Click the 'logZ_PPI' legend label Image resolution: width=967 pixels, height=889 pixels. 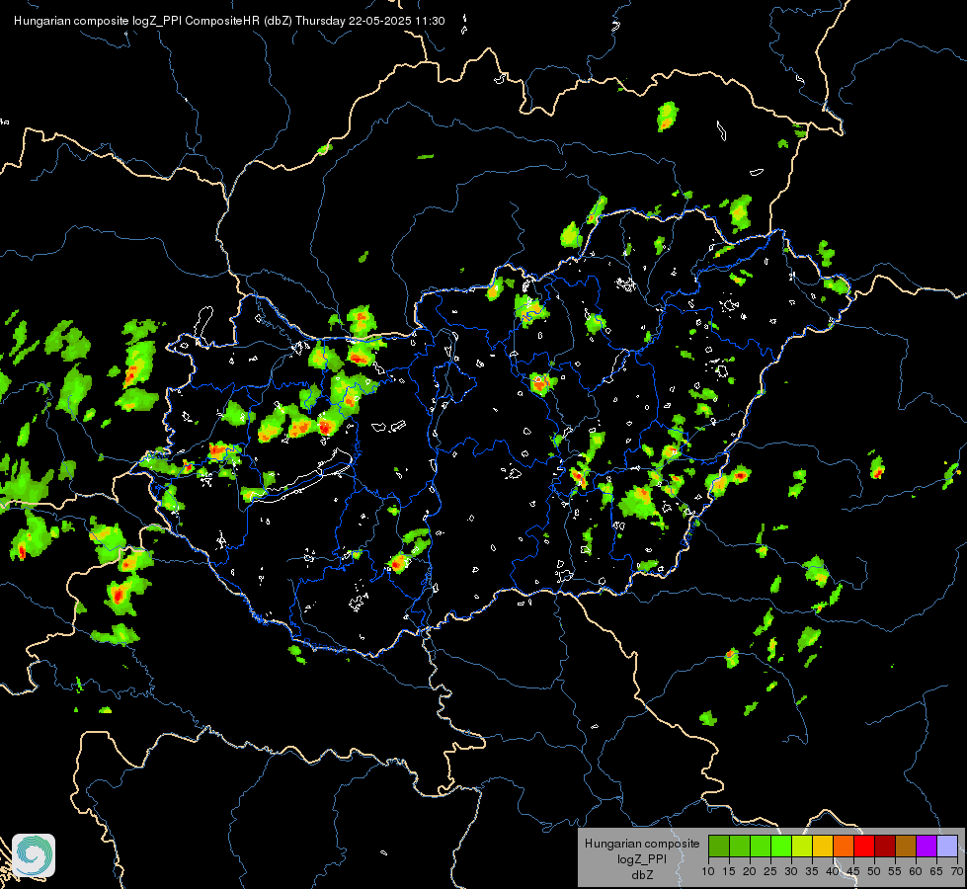tap(642, 858)
